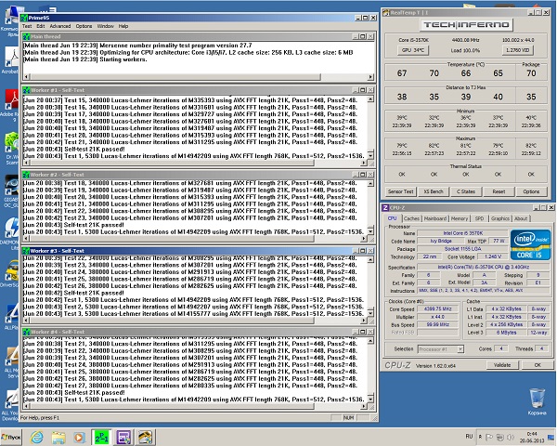Viewport: 557px width, 446px height.
Task: Select the CPU tab in CPU-Z
Action: point(392,218)
